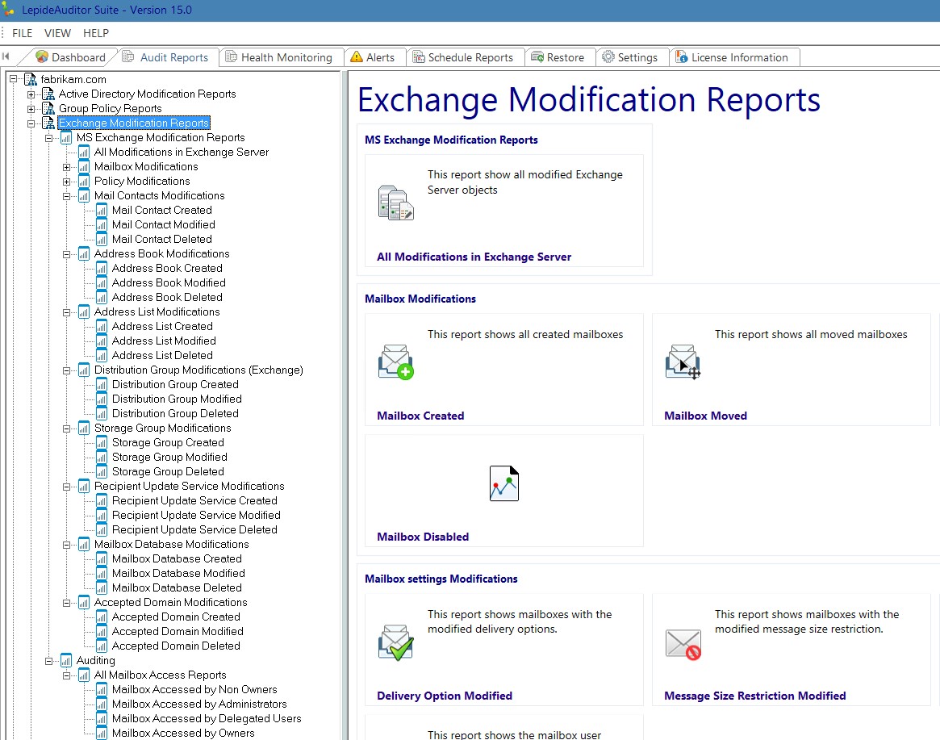The width and height of the screenshot is (940, 740).
Task: Collapse the Mail Contacts Modifications node
Action: [x=67, y=196]
